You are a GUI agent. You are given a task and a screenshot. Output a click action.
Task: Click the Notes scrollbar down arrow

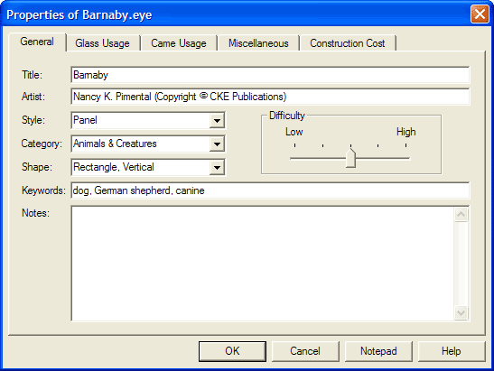click(x=461, y=312)
